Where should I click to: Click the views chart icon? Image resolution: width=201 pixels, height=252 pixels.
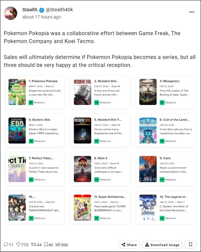pos(58,245)
